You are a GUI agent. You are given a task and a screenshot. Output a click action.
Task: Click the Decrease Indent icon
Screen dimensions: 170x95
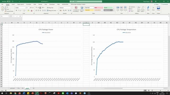pyautogui.click(x=43, y=11)
